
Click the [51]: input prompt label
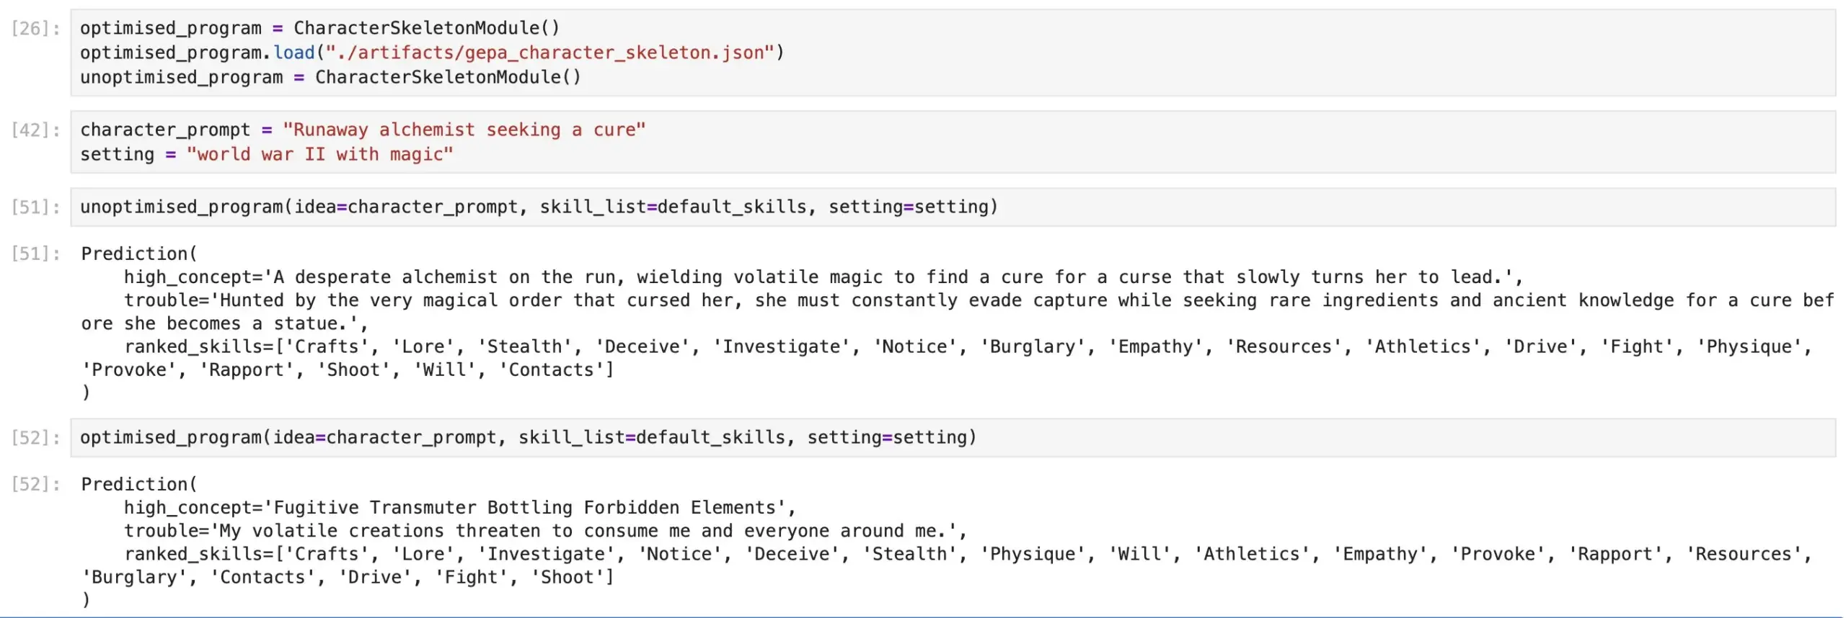(36, 207)
